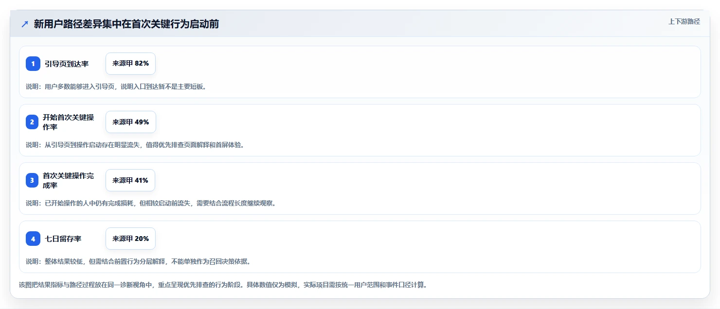Click the 开始首次关键操作率 step label
The width and height of the screenshot is (720, 309).
click(x=69, y=122)
